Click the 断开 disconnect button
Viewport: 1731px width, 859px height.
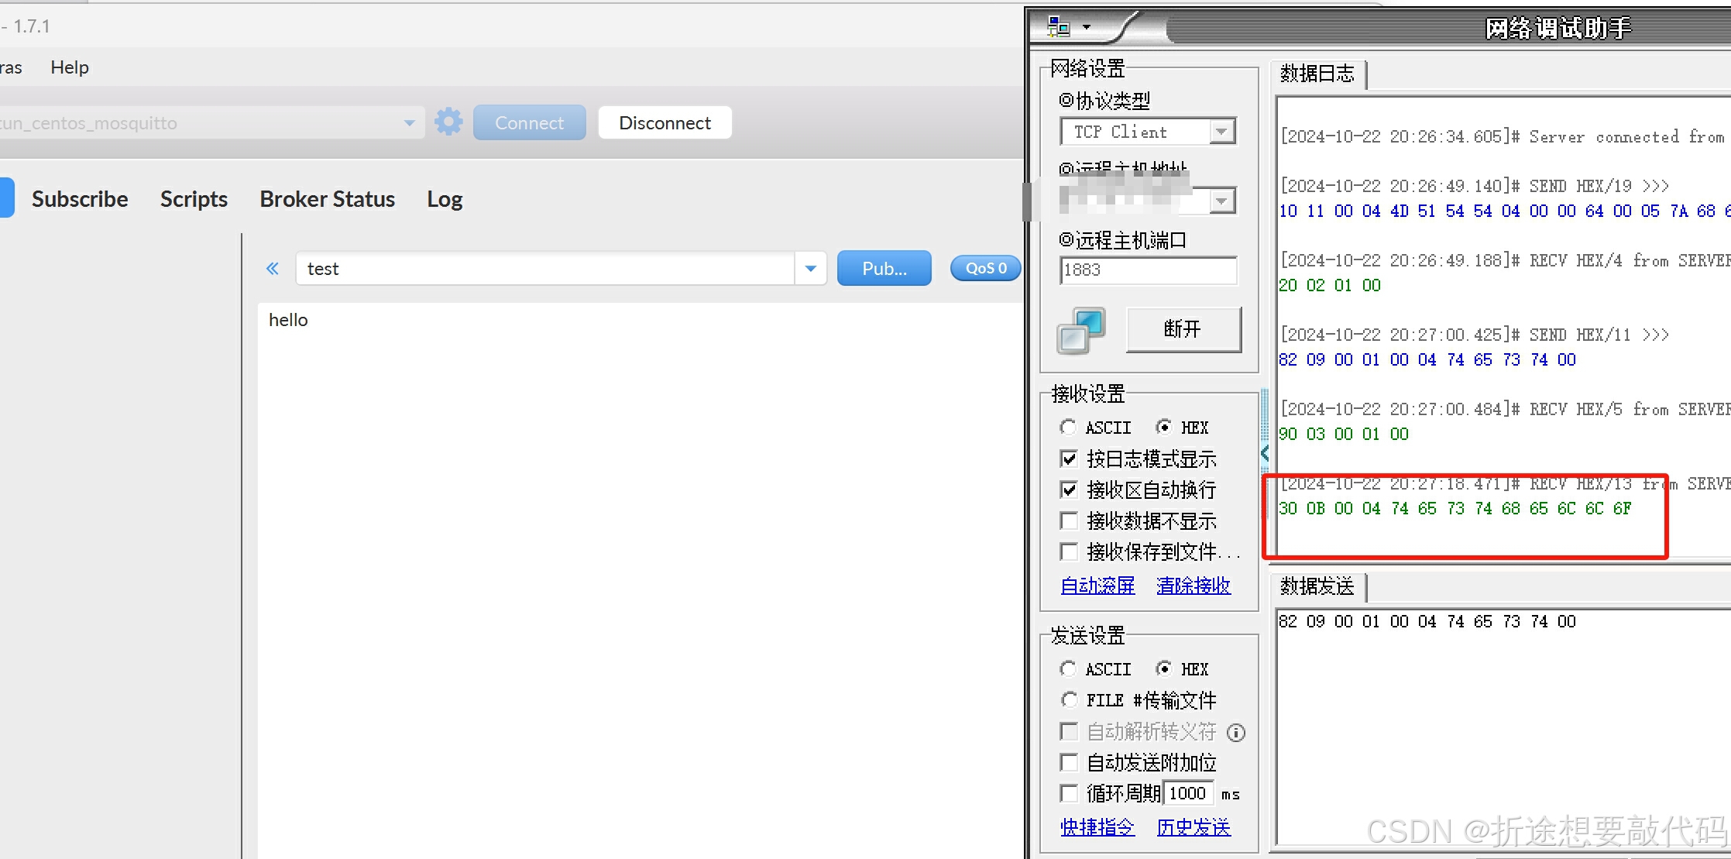pos(1183,328)
